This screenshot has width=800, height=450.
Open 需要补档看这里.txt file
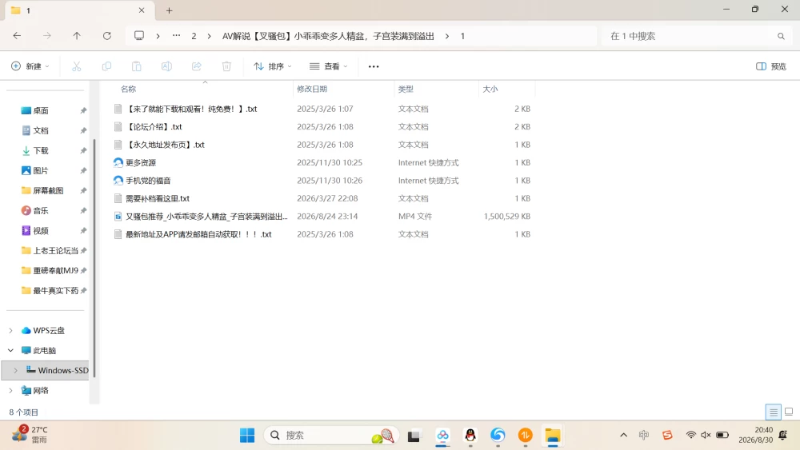(x=158, y=198)
